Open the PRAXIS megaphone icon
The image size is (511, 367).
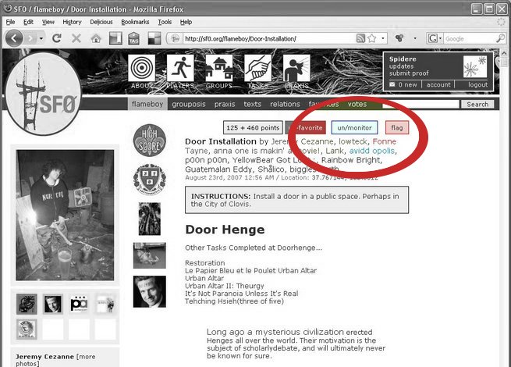pos(296,68)
